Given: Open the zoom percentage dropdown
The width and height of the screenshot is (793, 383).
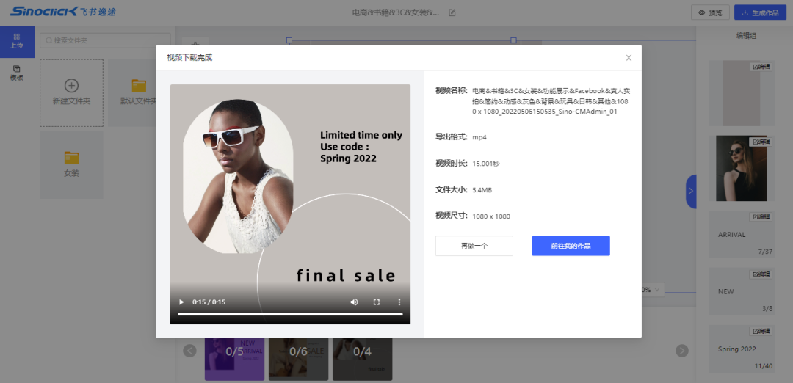Looking at the screenshot, I should pos(653,290).
